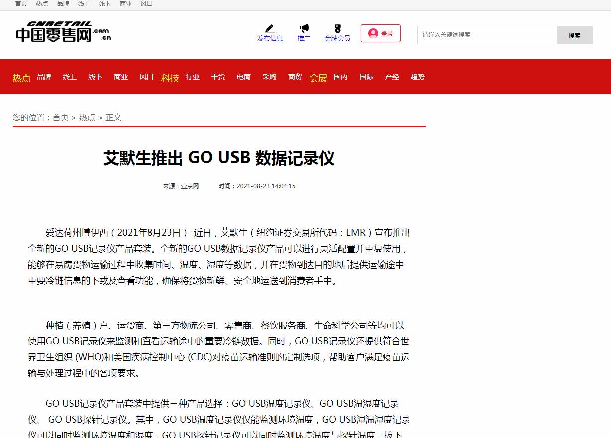
Task: Open 品牌 in the red navigation bar
Action: coord(44,77)
